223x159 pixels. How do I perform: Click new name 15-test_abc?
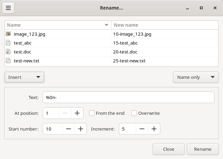click(125, 43)
